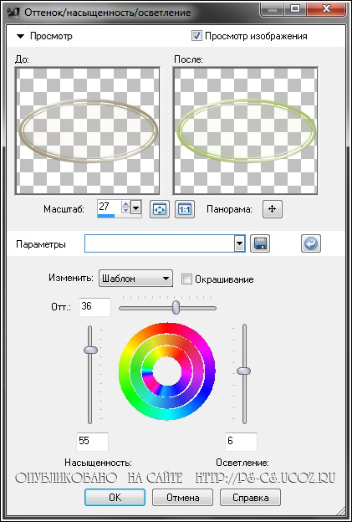352x522 pixels.
Task: Open help with the Справка button
Action: point(250,498)
